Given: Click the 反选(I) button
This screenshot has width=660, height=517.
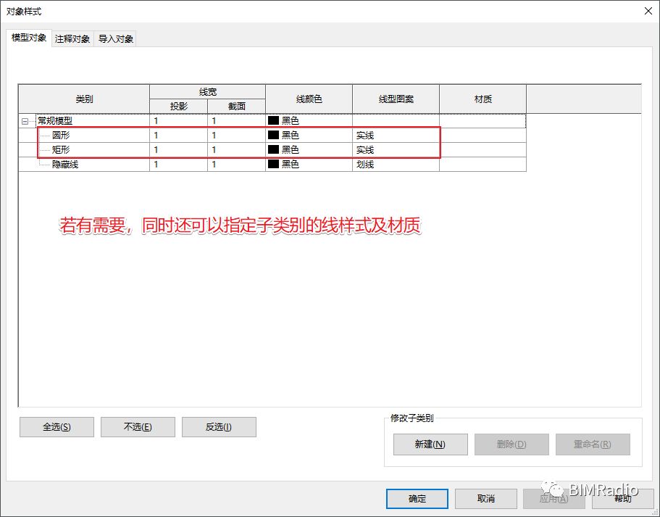Looking at the screenshot, I should [x=219, y=427].
